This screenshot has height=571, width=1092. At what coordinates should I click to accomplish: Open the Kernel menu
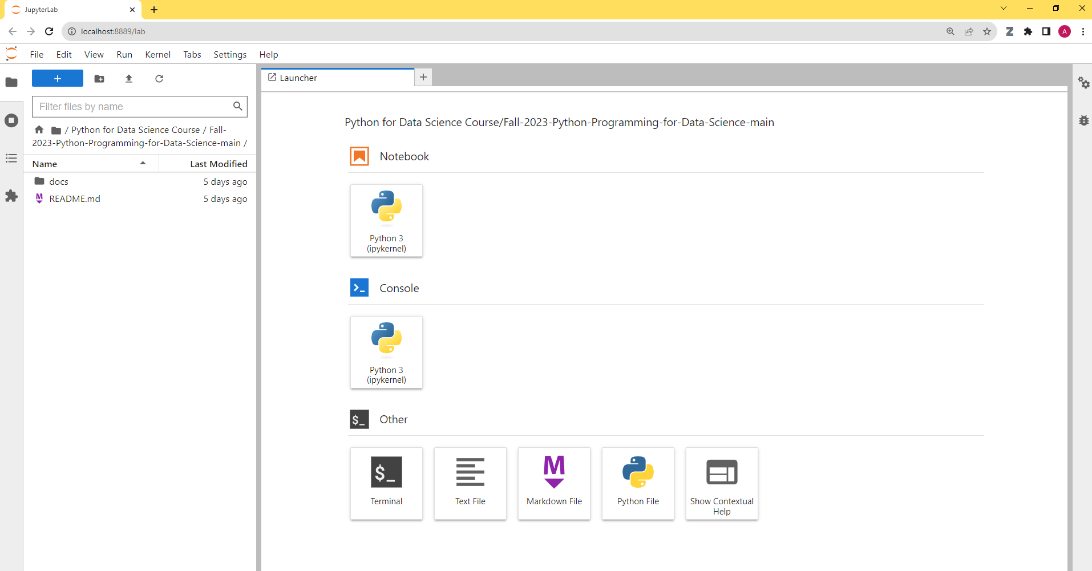(157, 55)
